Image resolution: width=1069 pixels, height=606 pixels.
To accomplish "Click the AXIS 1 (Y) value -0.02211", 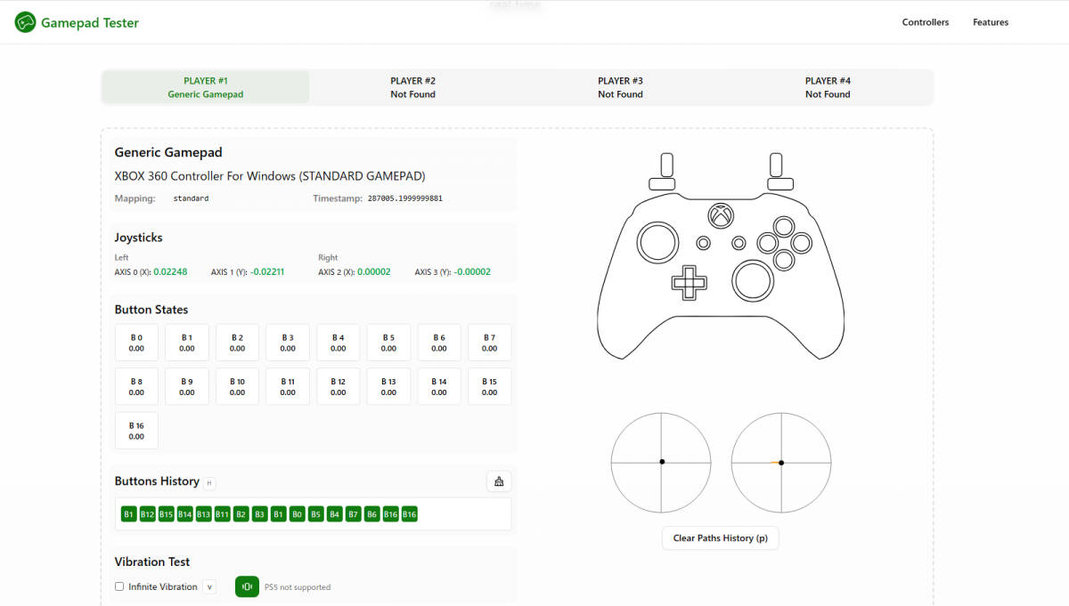I will coord(266,272).
